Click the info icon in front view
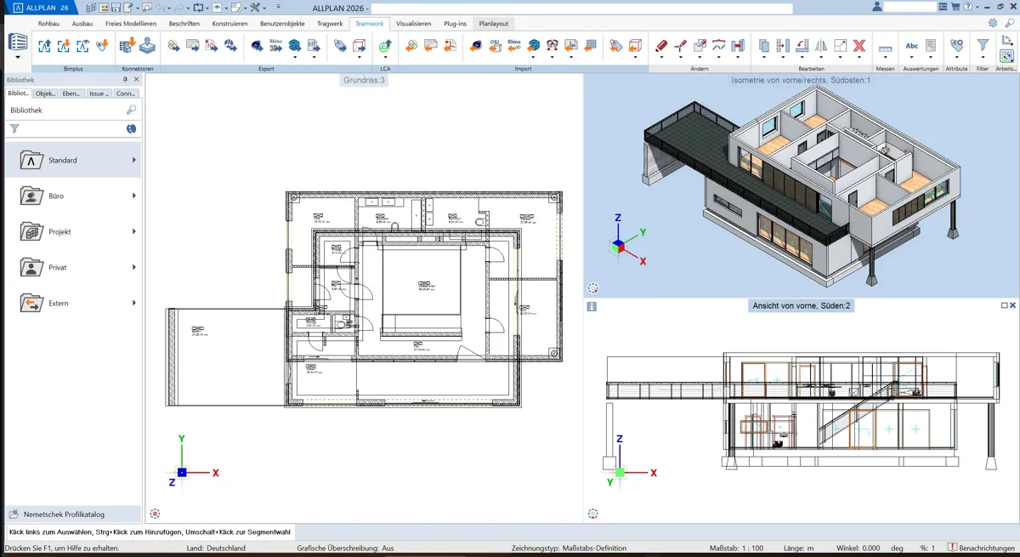Image resolution: width=1020 pixels, height=557 pixels. coord(592,306)
